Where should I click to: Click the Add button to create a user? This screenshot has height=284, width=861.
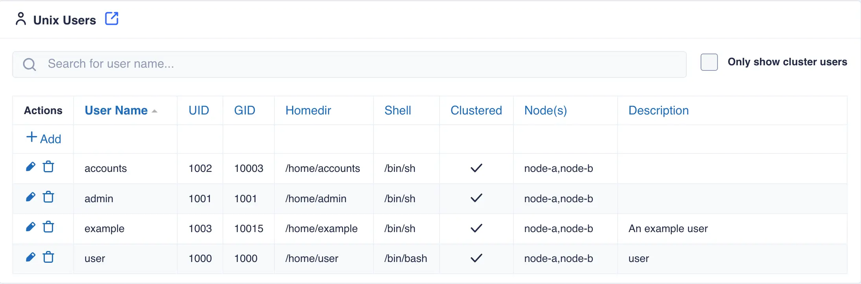43,138
